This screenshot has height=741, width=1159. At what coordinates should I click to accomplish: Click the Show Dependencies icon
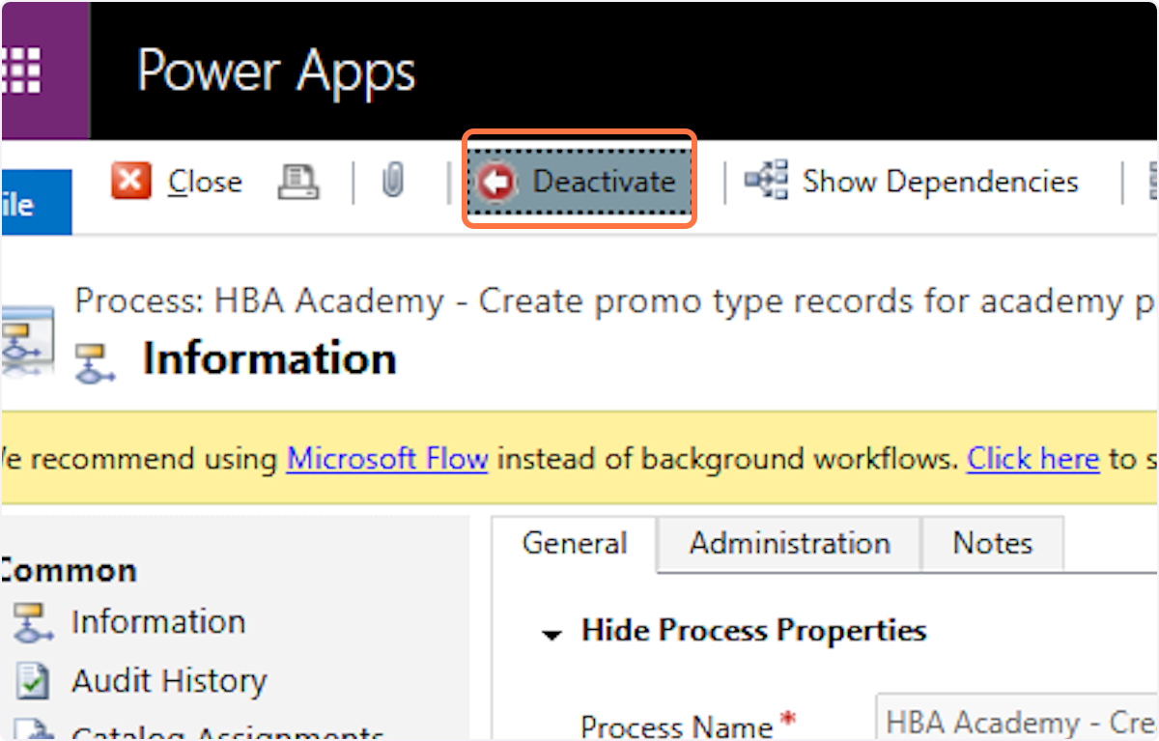[x=766, y=181]
